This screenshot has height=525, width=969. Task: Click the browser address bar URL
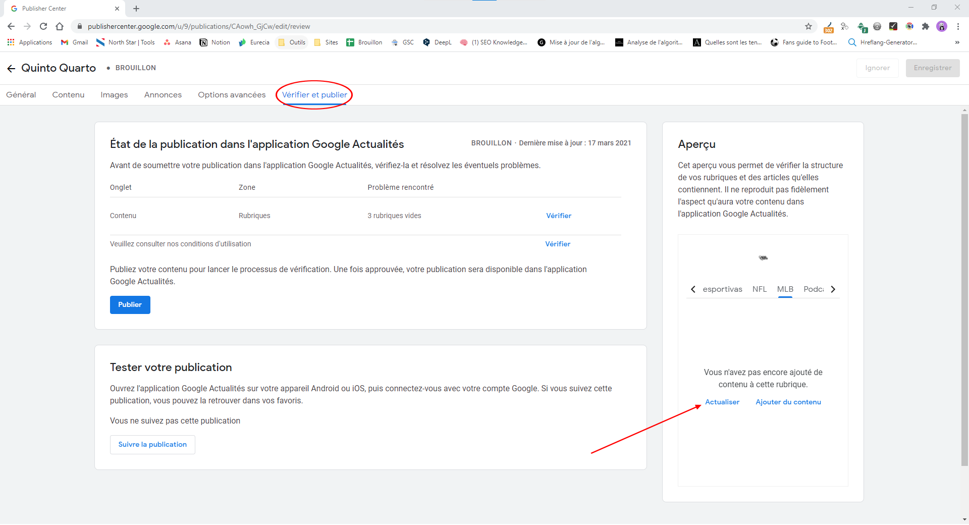click(199, 26)
